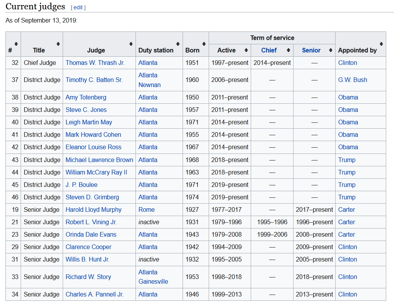Open Richard W. Story article

88,277
